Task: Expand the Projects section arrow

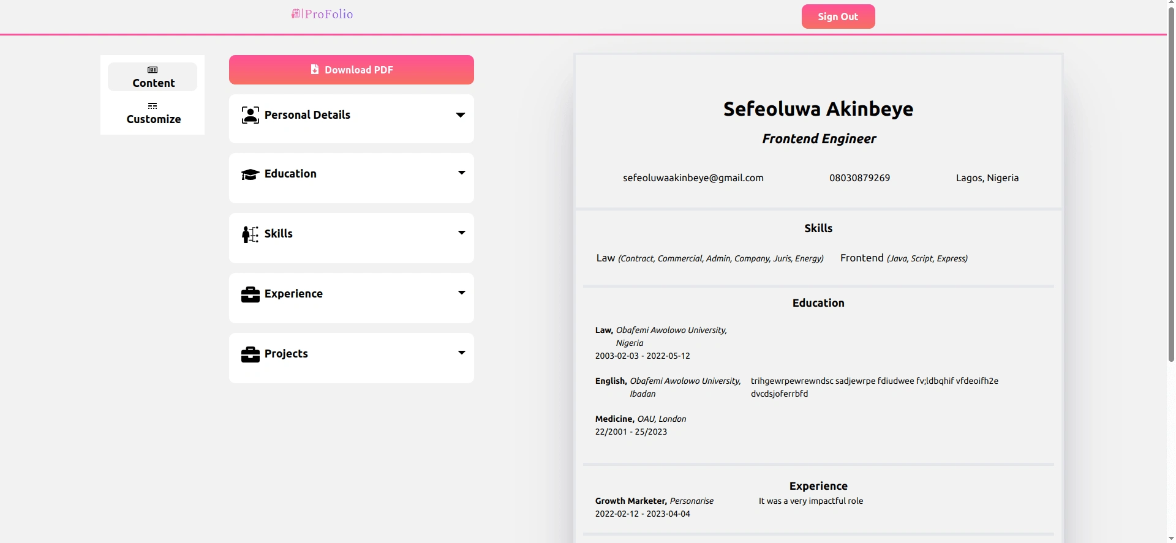Action: [462, 353]
